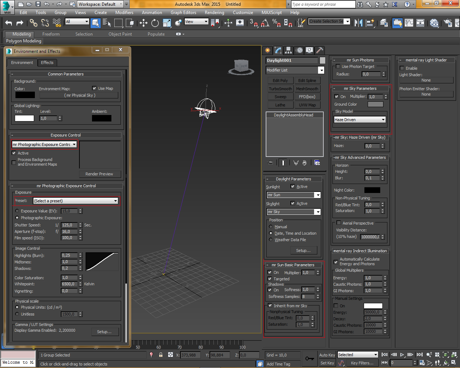Screen dimensions: 460x368
Task: Switch to the Effects tab
Action: (47, 63)
